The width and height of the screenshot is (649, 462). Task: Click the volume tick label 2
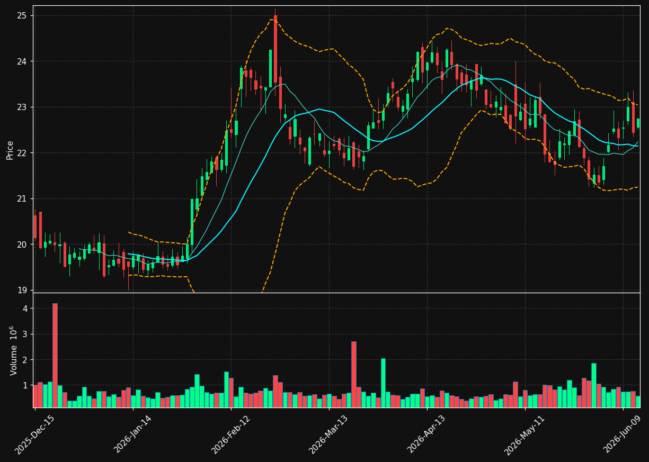(x=25, y=360)
